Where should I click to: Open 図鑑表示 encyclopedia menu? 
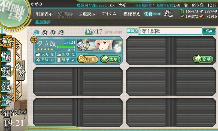(x=87, y=14)
